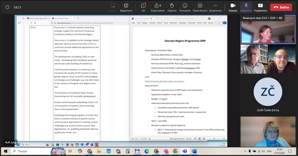Select the Layout tab in Word ribbon
Viewport: 298px width, 156px height.
(166, 23)
